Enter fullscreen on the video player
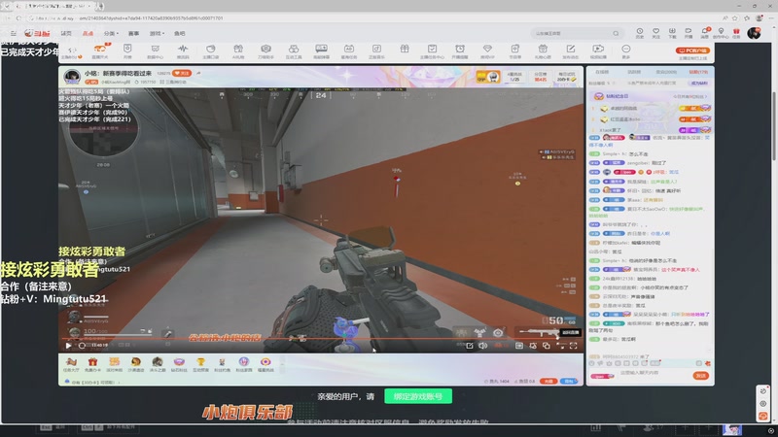 pyautogui.click(x=574, y=346)
